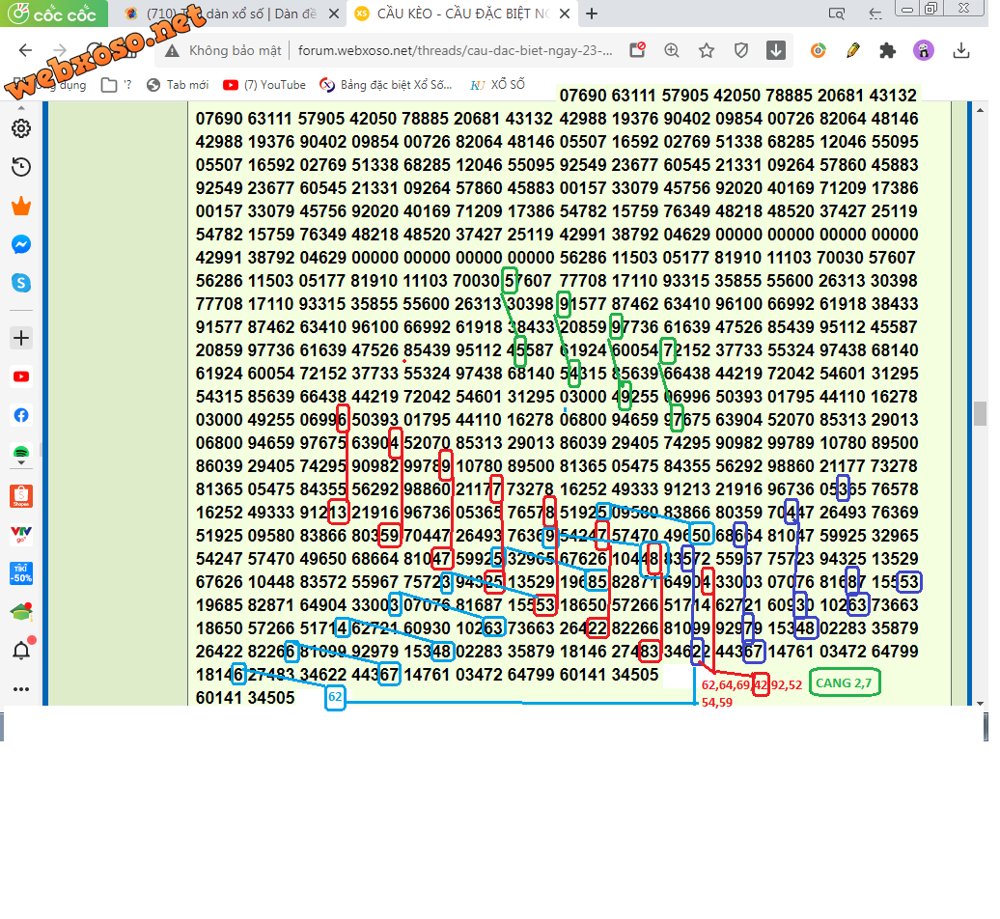Click the 'Không bảo mật' security indicator
Image resolution: width=1000 pixels, height=919 pixels.
(224, 51)
